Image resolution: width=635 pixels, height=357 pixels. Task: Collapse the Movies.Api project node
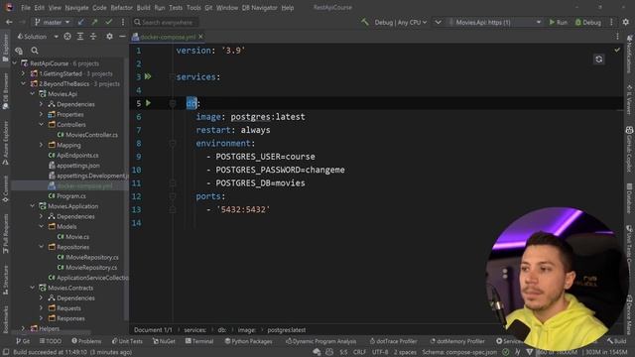(33, 94)
